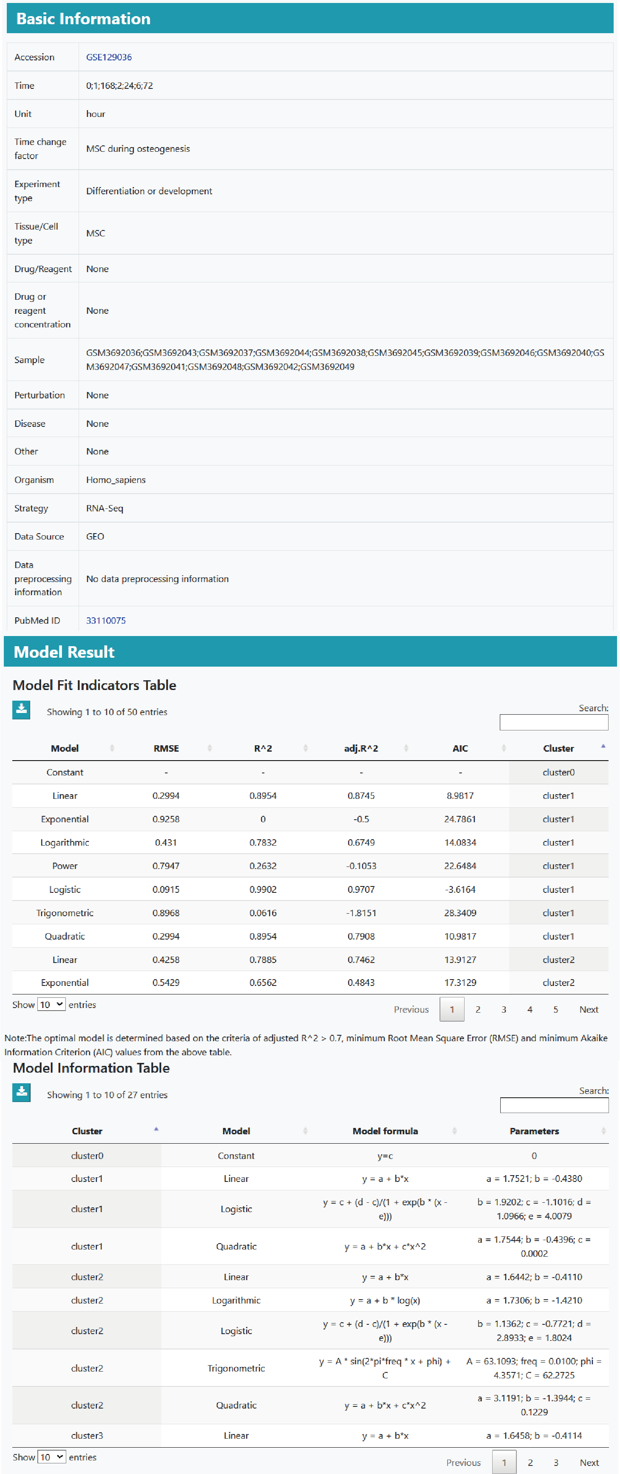Download the Model Fit Indicators Table
The image size is (620, 1474).
[x=21, y=710]
